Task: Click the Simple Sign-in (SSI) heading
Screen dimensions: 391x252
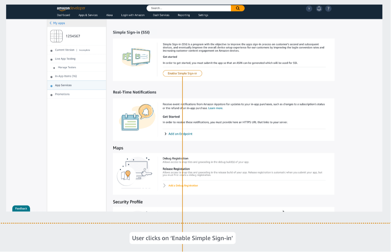Action: click(x=131, y=32)
